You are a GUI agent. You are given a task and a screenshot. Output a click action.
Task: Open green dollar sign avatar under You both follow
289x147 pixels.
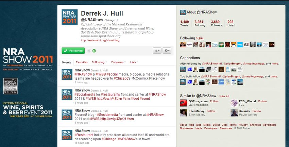click(208, 82)
